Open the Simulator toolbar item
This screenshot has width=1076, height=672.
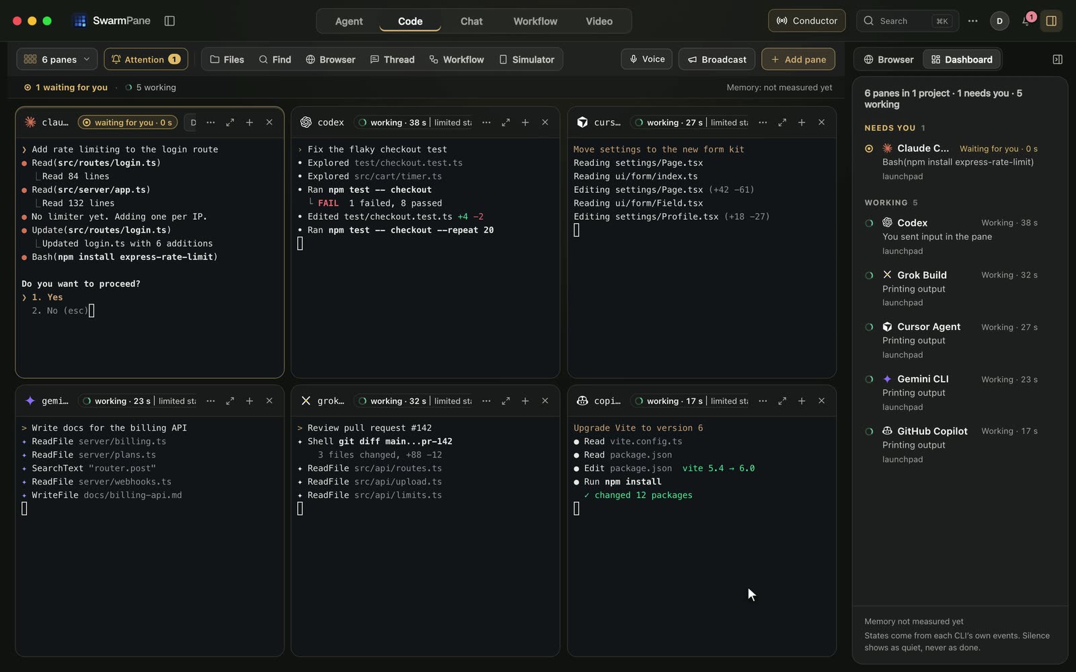click(x=527, y=59)
